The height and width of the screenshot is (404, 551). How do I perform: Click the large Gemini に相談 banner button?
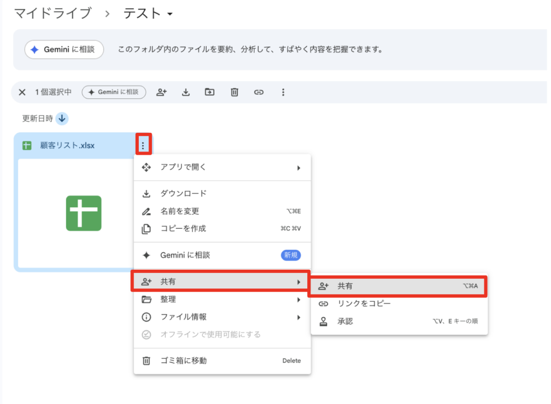coord(64,49)
